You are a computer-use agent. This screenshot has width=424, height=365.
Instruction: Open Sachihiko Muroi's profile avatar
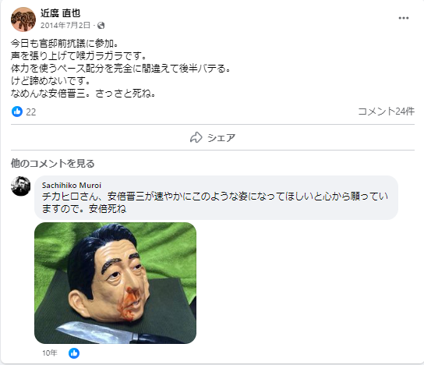(x=20, y=186)
